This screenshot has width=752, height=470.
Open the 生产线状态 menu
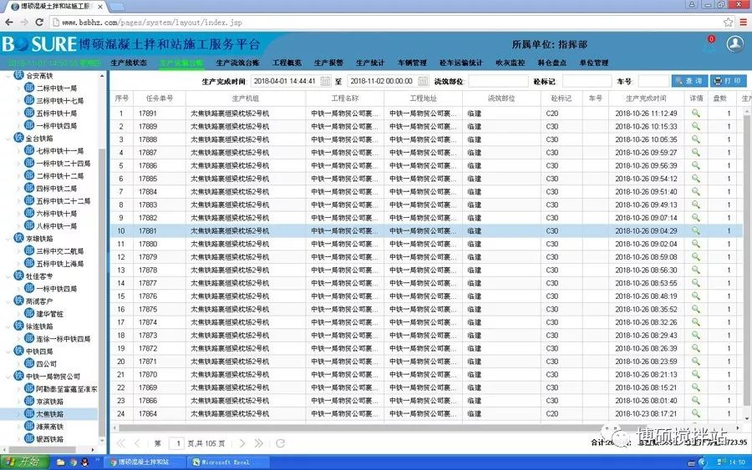pyautogui.click(x=129, y=63)
